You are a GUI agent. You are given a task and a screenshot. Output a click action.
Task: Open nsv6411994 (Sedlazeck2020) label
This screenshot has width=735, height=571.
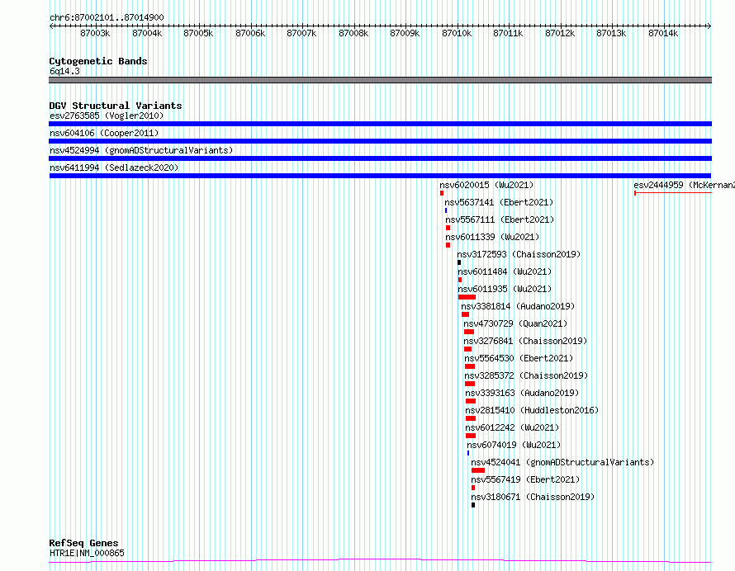coord(114,168)
